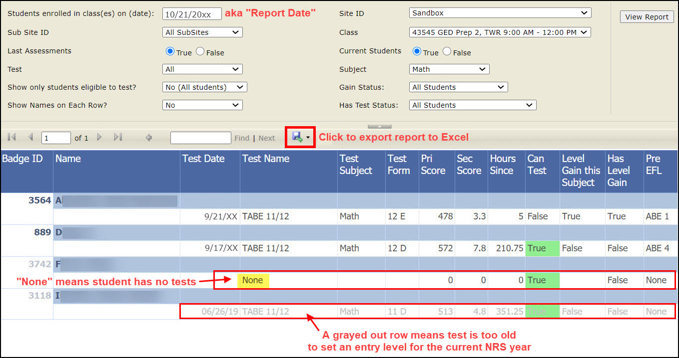Screen dimensions: 679x358
Task: Set Current Students to False
Action: tap(447, 51)
